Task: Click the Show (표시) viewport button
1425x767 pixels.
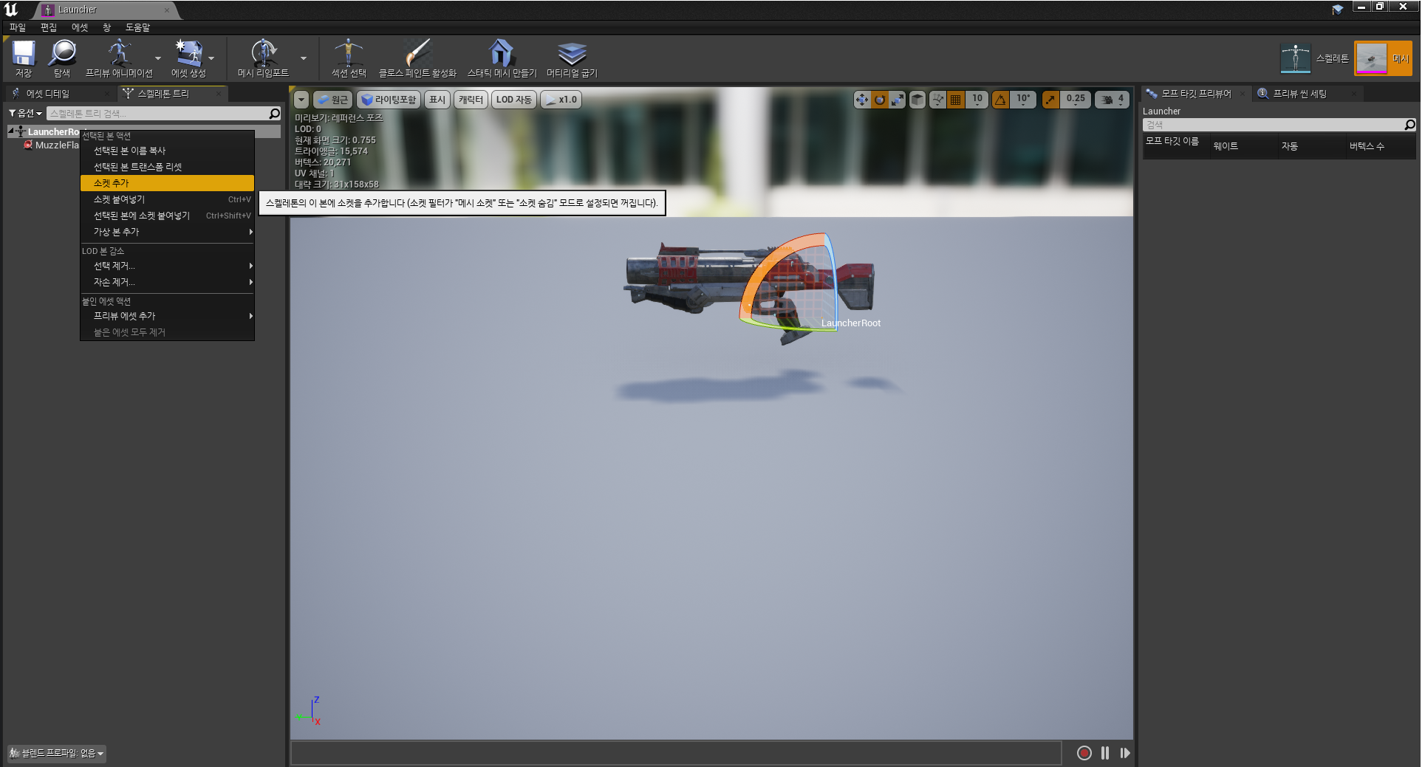Action: point(437,100)
